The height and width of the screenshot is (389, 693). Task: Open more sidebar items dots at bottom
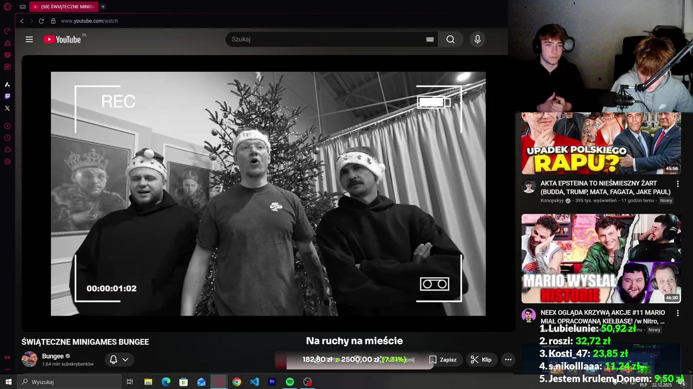(x=8, y=369)
